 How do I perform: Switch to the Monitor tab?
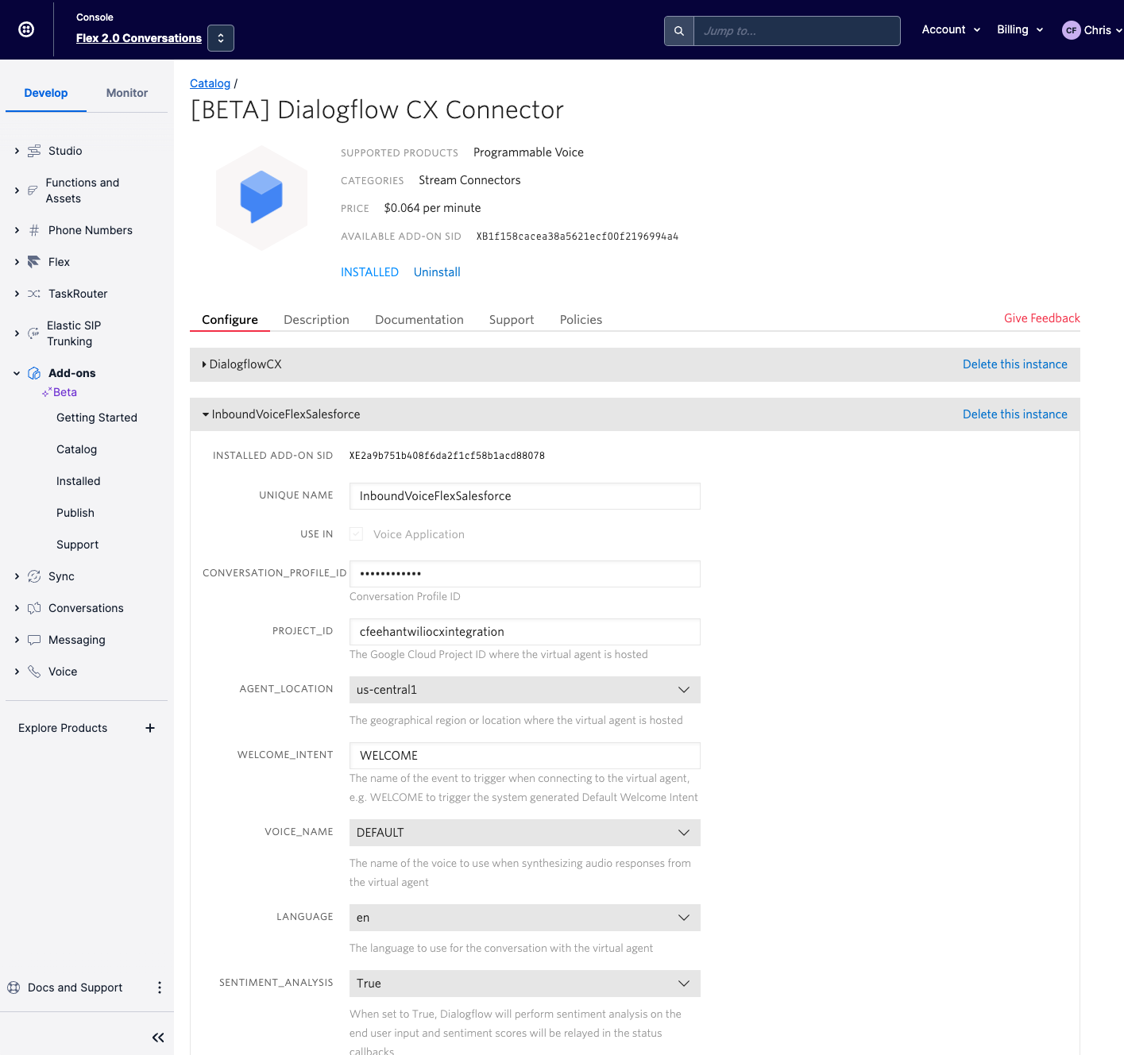pos(127,93)
